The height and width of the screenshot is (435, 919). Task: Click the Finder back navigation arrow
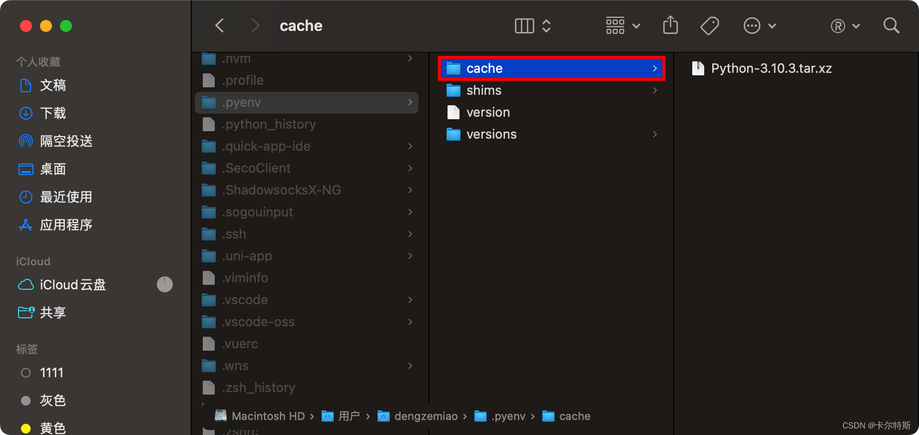coord(219,25)
